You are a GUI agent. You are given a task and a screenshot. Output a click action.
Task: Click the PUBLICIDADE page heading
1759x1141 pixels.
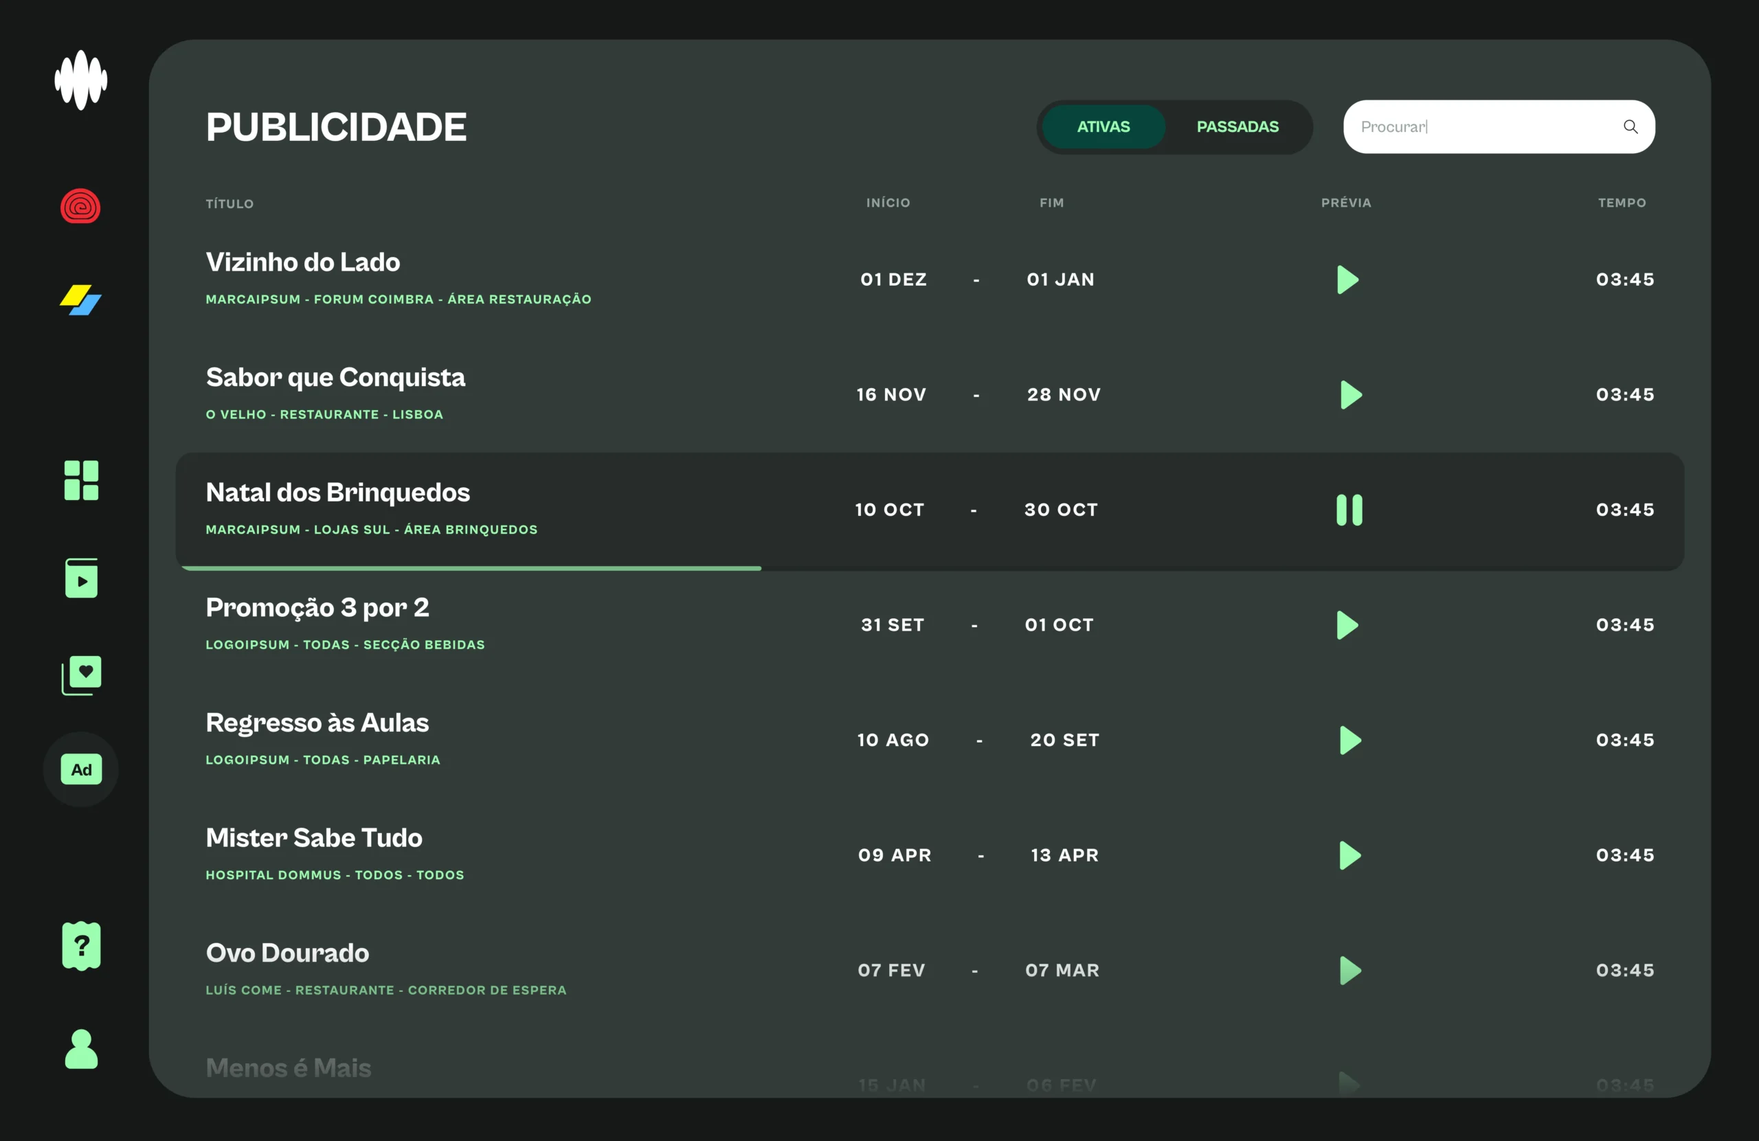coord(336,127)
